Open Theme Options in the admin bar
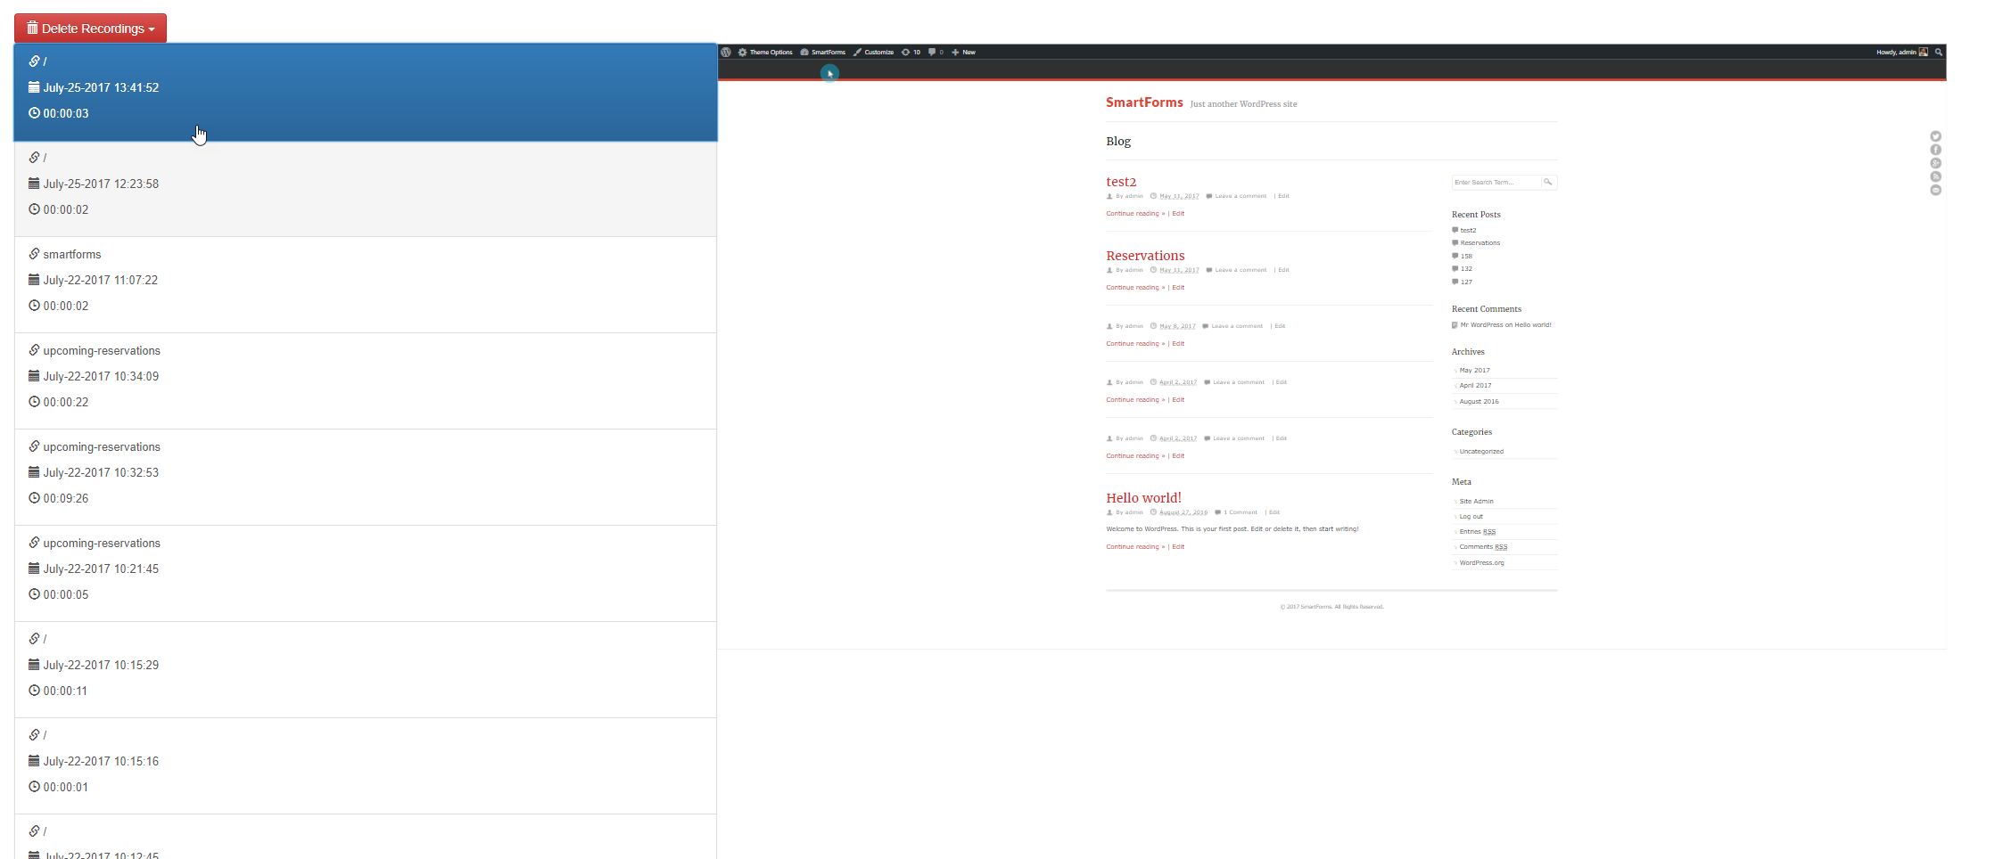Screen dimensions: 2003x859 [x=765, y=53]
